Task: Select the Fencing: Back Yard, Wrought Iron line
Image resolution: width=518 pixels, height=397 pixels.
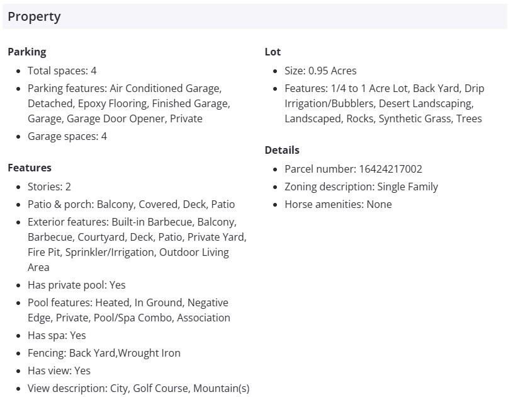Action: (x=104, y=353)
